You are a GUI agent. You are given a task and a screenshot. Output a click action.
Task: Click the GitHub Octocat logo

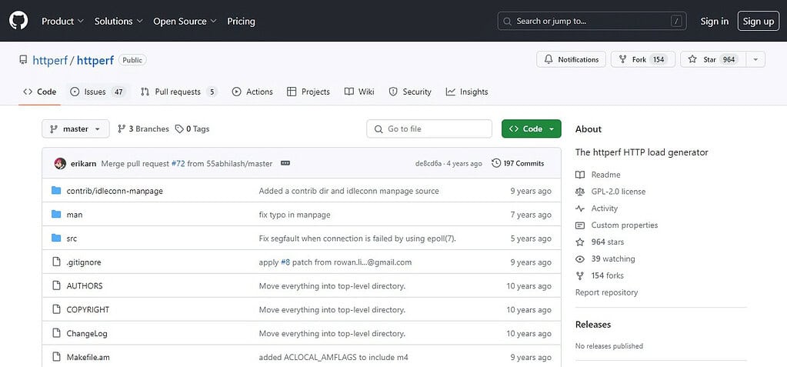click(18, 21)
